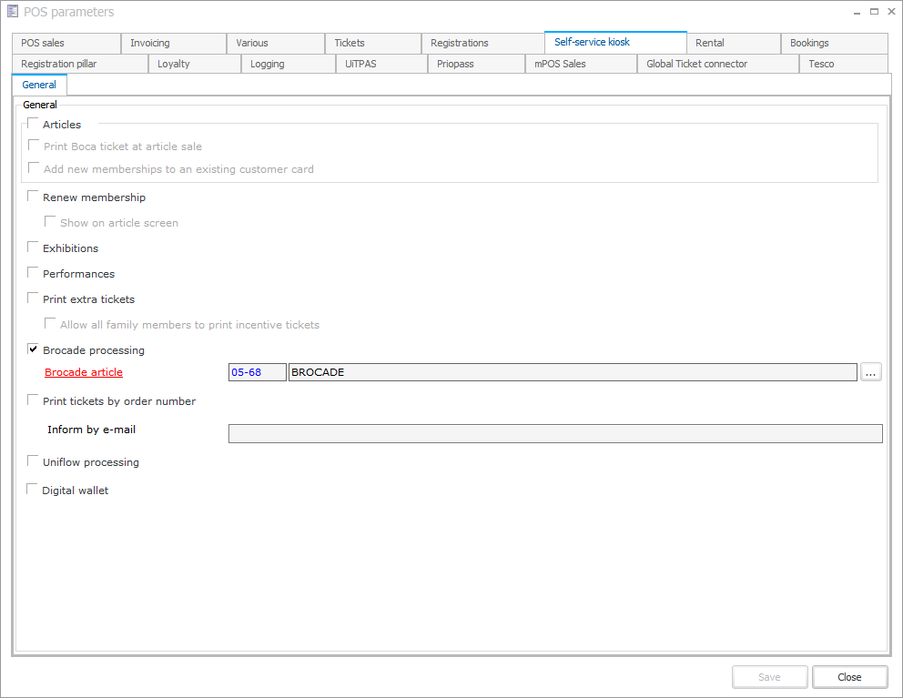903x698 pixels.
Task: Click the Close button
Action: point(849,677)
